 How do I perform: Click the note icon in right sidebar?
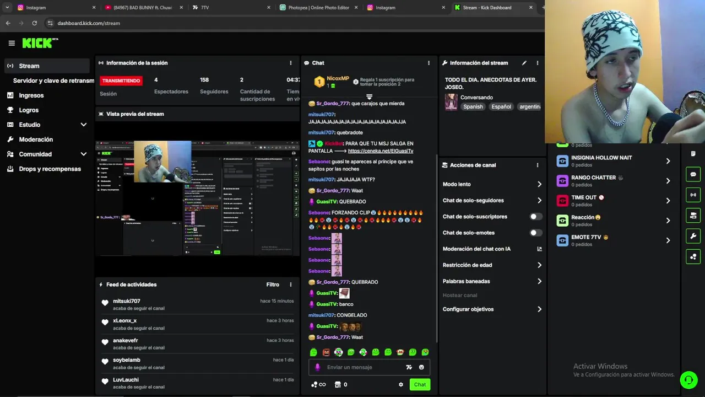pos(693,154)
